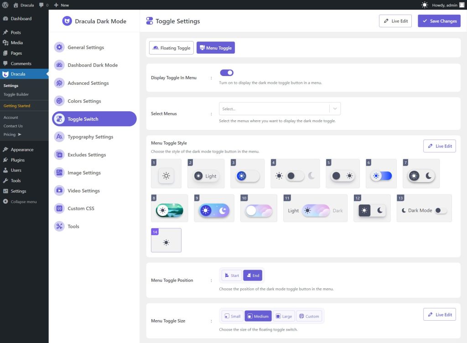The height and width of the screenshot is (343, 467).
Task: Choose menu toggle style 11 Light/Dark
Action: (315, 208)
